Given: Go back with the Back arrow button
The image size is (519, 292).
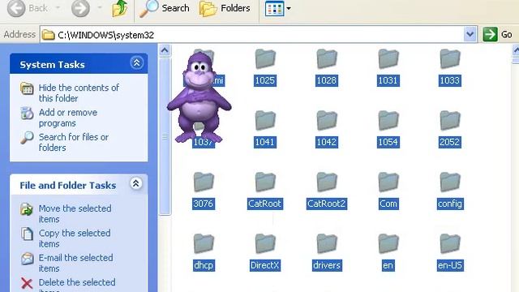Looking at the screenshot, I should (x=16, y=8).
